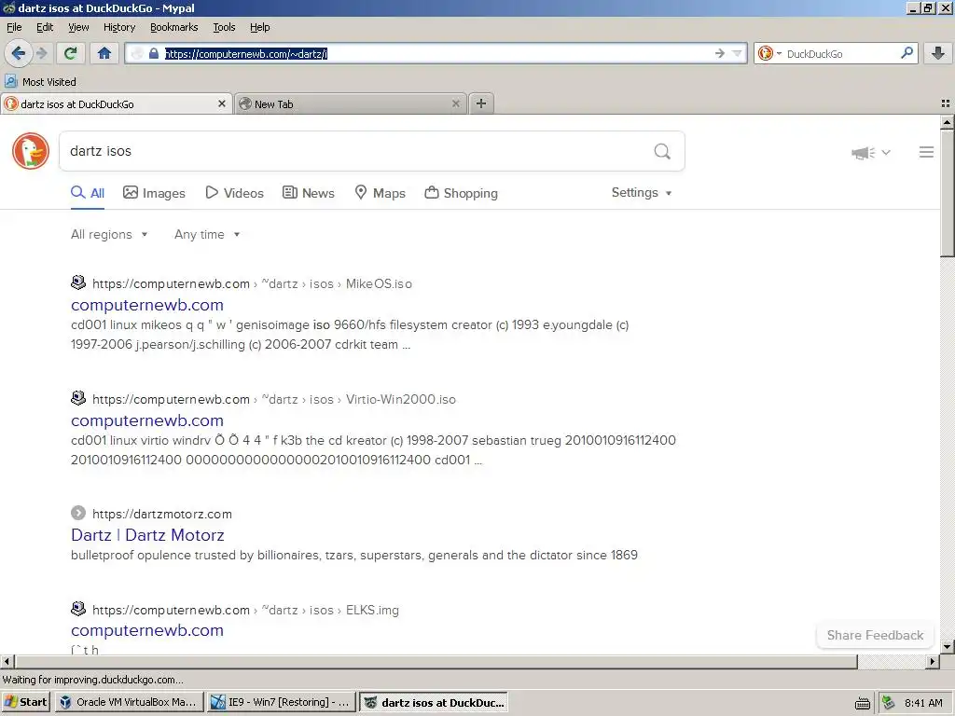Open the Dartz | Dartz Motorz result
Screen dimensions: 955x716
(147, 534)
